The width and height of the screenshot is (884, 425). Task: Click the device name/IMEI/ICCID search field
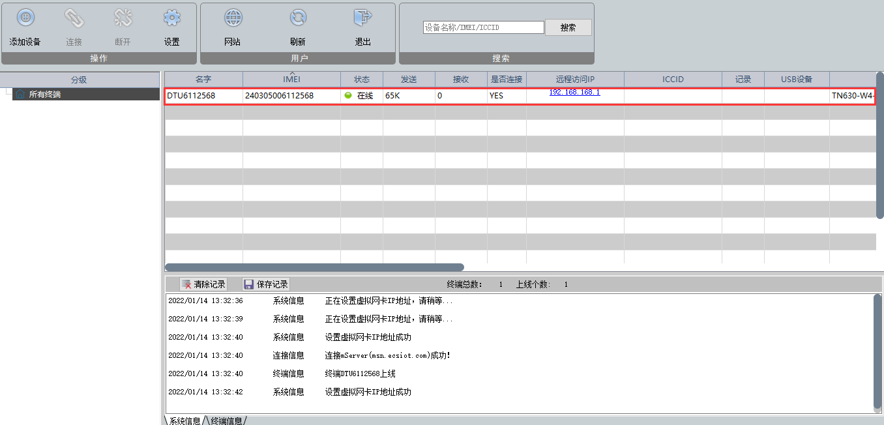[x=483, y=27]
